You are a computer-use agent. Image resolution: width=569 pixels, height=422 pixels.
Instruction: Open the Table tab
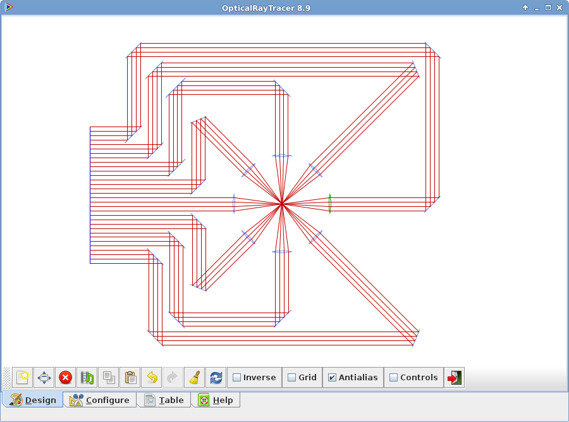163,400
